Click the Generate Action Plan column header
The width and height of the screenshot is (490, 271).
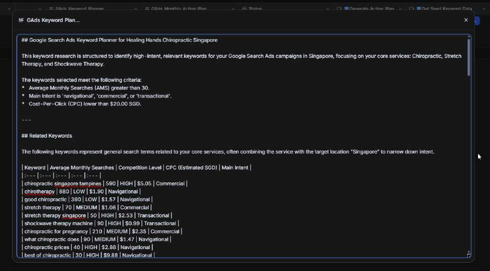[371, 9]
